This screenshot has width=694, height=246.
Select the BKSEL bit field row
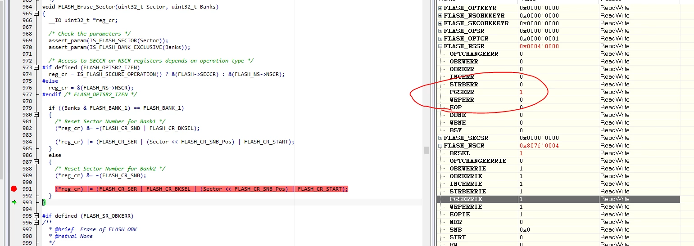(x=558, y=153)
